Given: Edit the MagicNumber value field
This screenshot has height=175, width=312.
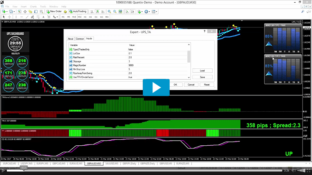Looking at the screenshot, I should (131, 65).
